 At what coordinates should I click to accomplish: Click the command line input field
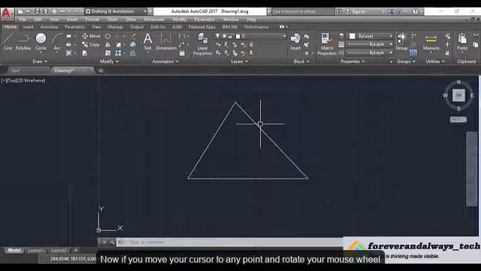230,242
